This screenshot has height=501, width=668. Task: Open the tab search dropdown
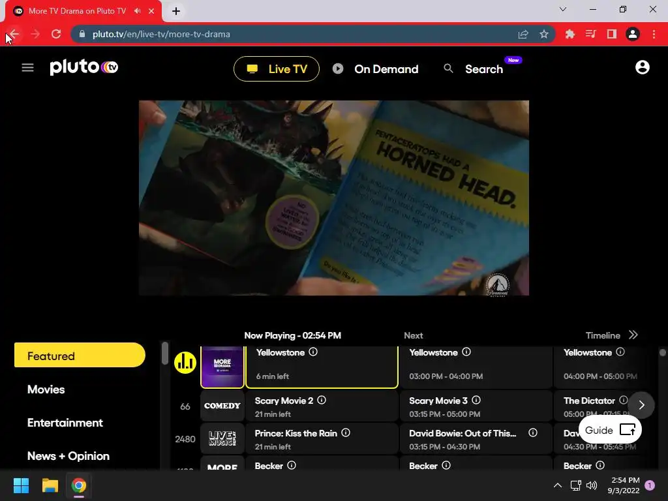[x=563, y=9]
